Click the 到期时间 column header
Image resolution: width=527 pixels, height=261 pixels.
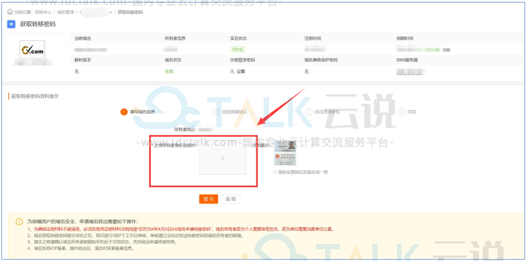(405, 38)
